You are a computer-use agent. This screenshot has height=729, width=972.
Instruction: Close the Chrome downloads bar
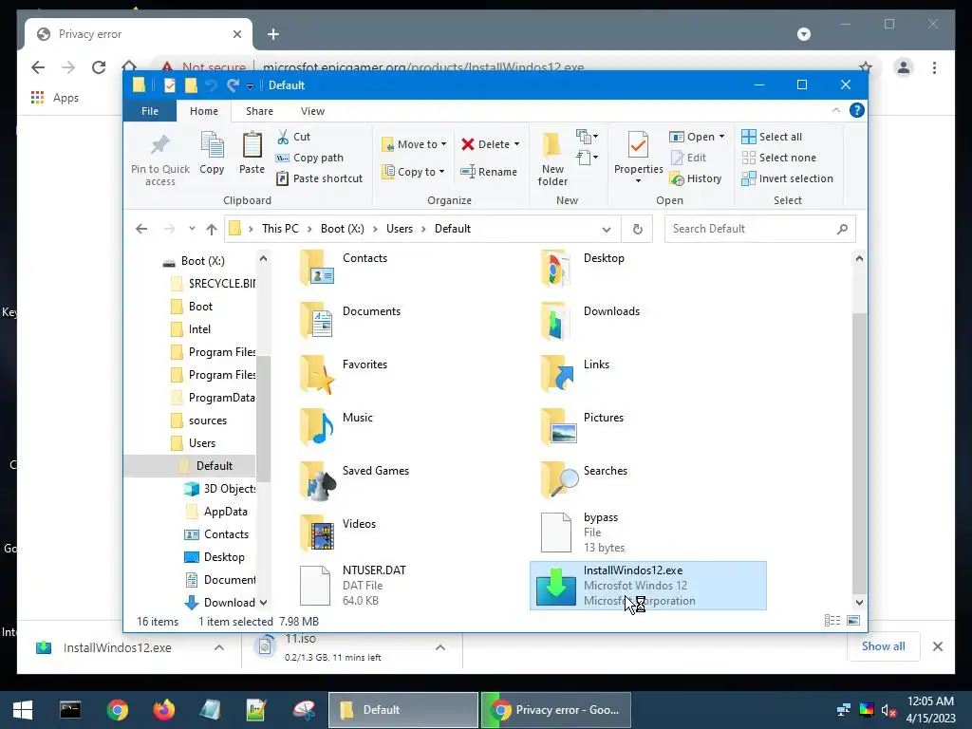[937, 646]
